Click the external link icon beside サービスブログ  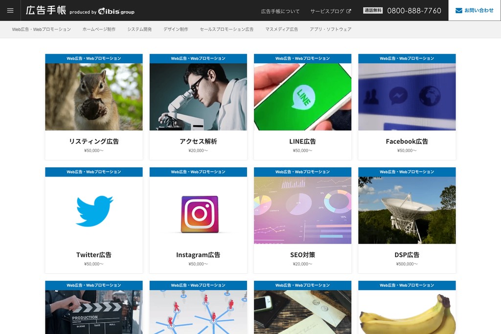[x=348, y=11]
